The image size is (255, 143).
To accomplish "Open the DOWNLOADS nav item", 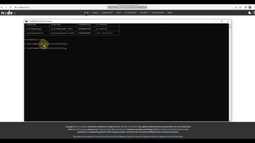I will pos(107,13).
